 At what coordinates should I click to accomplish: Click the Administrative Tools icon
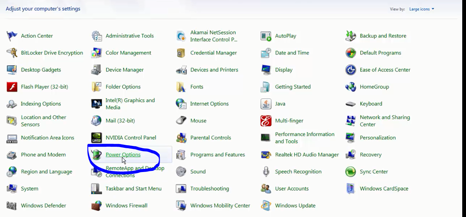coord(97,36)
